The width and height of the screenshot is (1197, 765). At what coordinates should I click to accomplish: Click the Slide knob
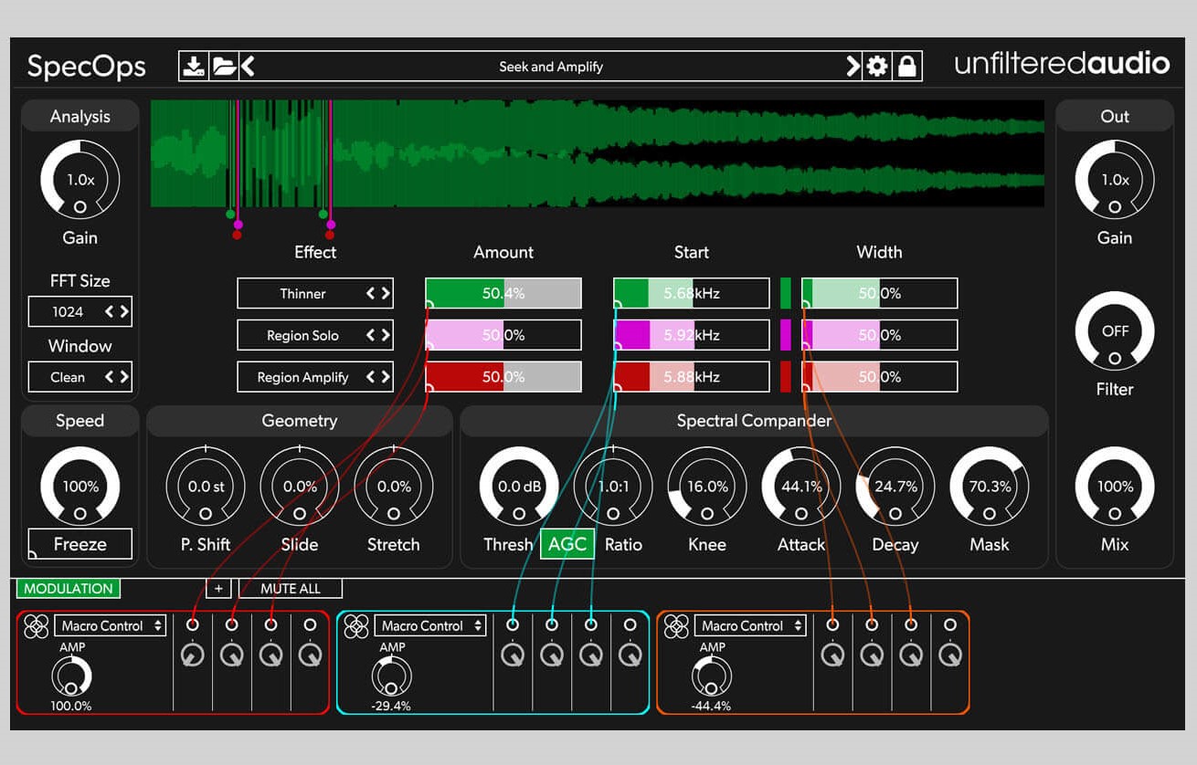point(300,487)
